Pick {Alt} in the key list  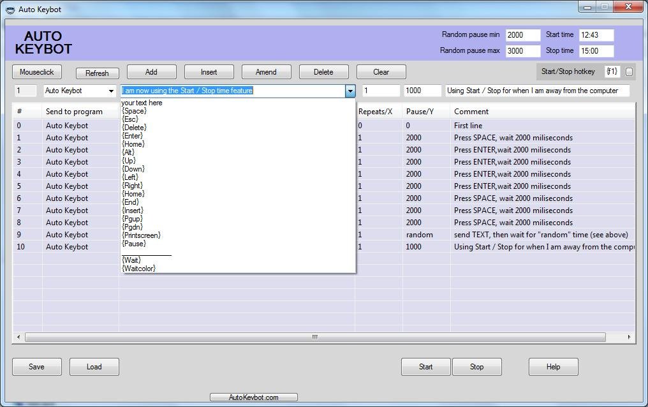coord(128,152)
